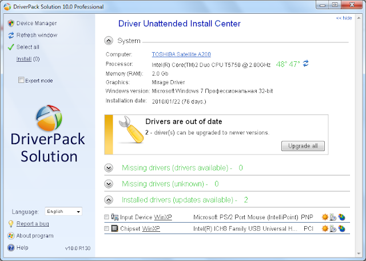Screen dimensions: 366x261
Task: Click the DriverPack Solution logo orb
Action: click(49, 118)
